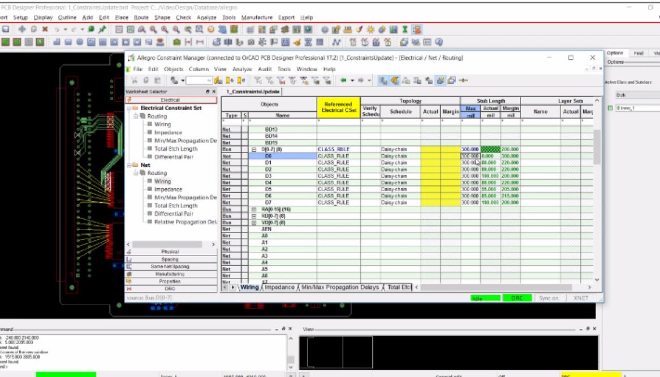Image resolution: width=660 pixels, height=377 pixels.
Task: Toggle the XNET status indicator
Action: tap(581, 298)
